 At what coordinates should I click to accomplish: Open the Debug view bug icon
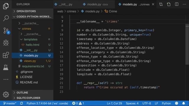(x=6, y=43)
